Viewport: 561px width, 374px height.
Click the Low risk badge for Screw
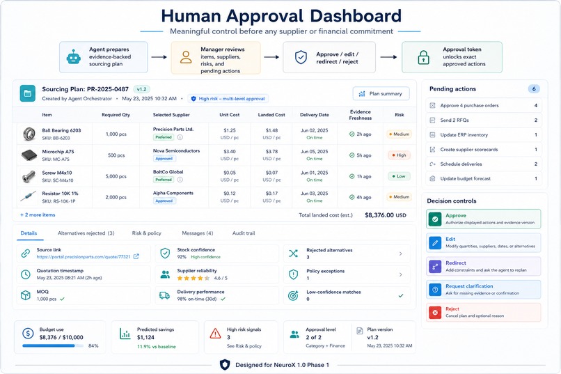pyautogui.click(x=399, y=176)
